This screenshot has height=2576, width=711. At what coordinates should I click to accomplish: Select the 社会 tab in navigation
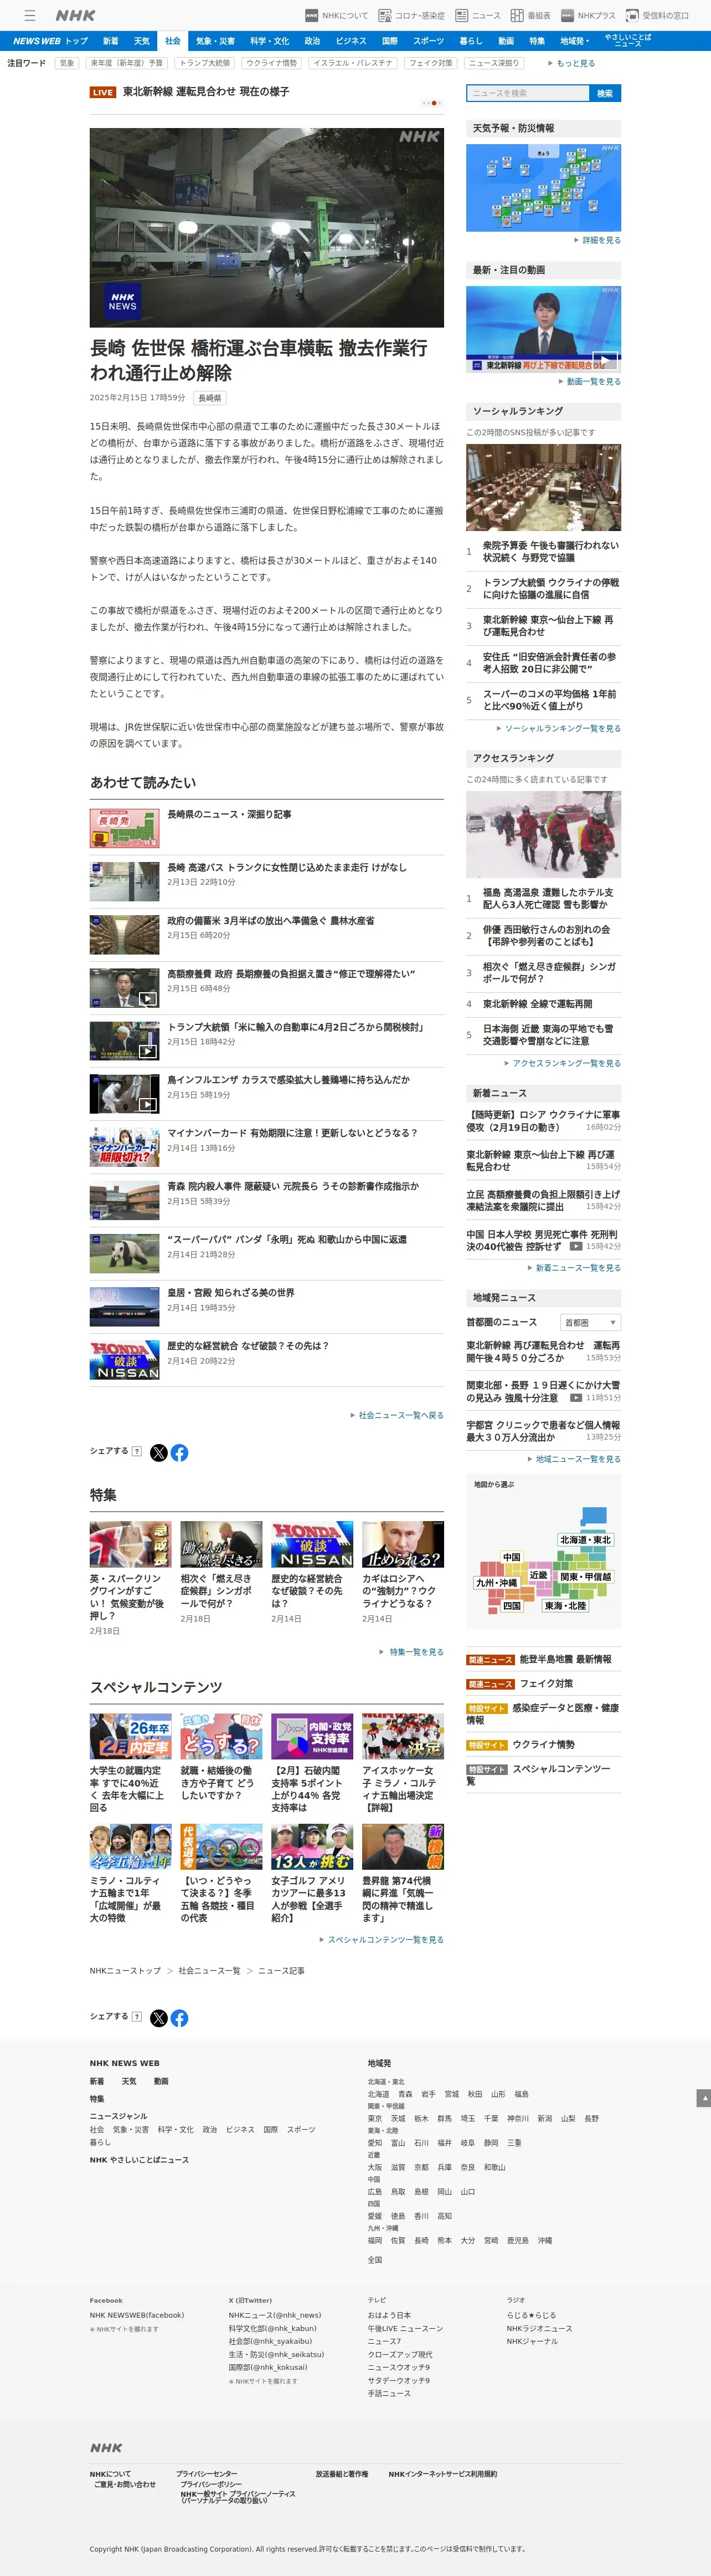point(173,41)
